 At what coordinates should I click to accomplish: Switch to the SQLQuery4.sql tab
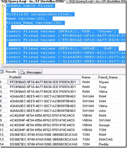33,1
